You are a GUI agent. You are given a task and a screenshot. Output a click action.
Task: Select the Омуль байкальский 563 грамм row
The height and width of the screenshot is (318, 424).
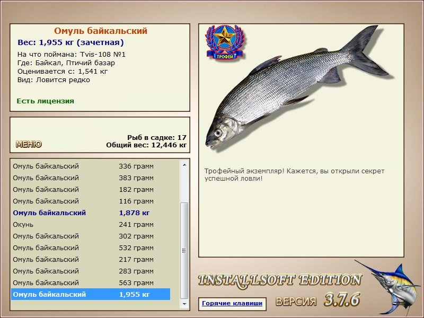(91, 282)
